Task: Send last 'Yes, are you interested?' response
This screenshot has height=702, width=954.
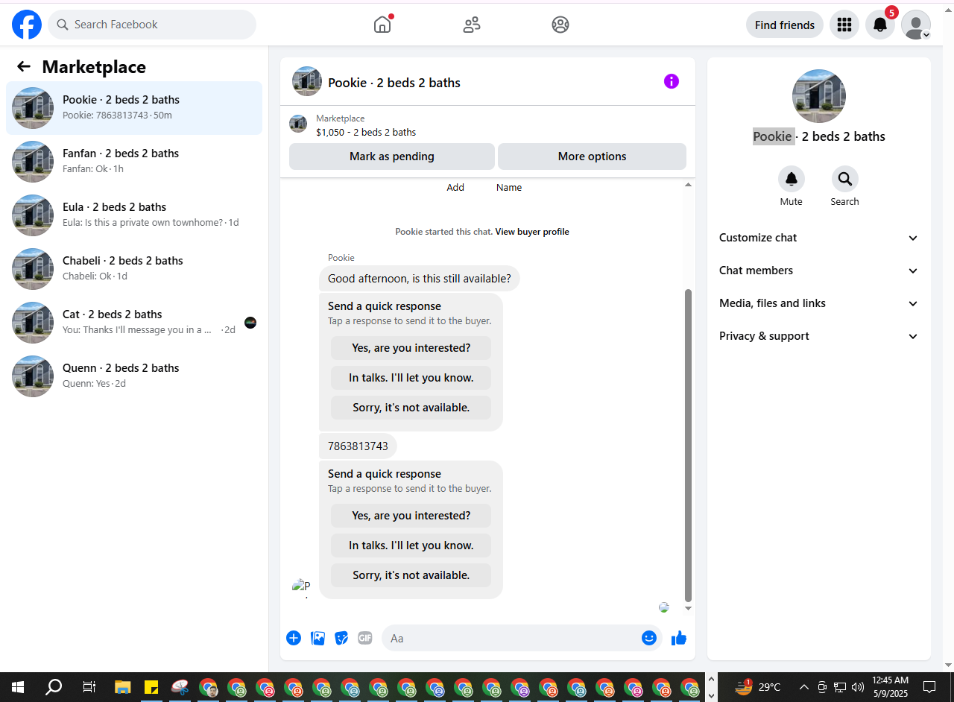Action: [411, 516]
